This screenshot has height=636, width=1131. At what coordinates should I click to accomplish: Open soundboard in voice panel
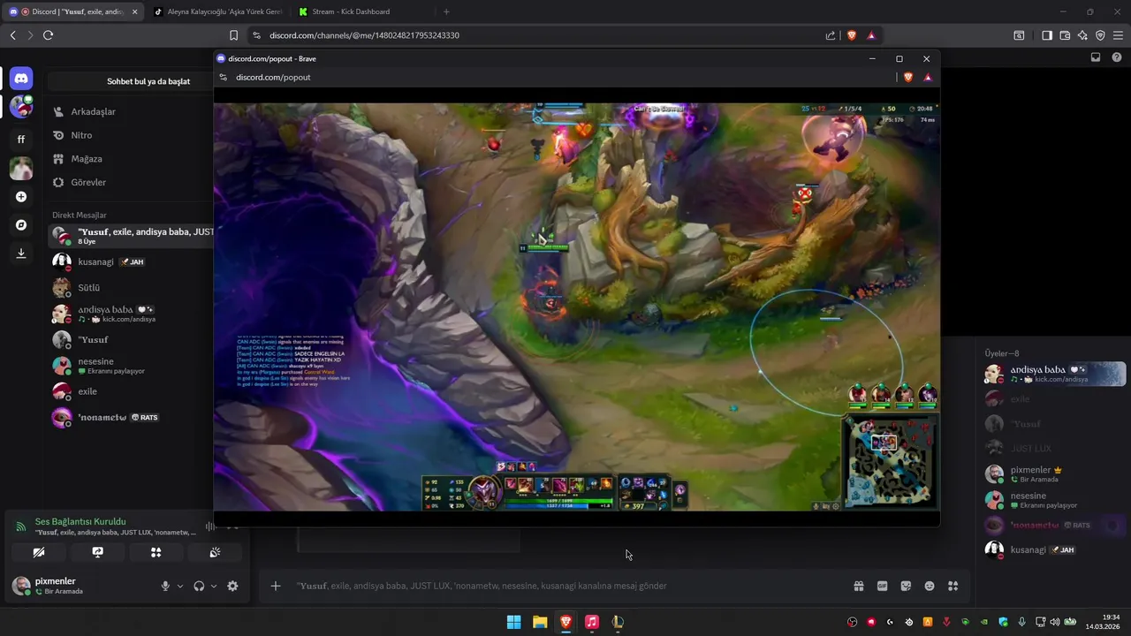pyautogui.click(x=215, y=552)
